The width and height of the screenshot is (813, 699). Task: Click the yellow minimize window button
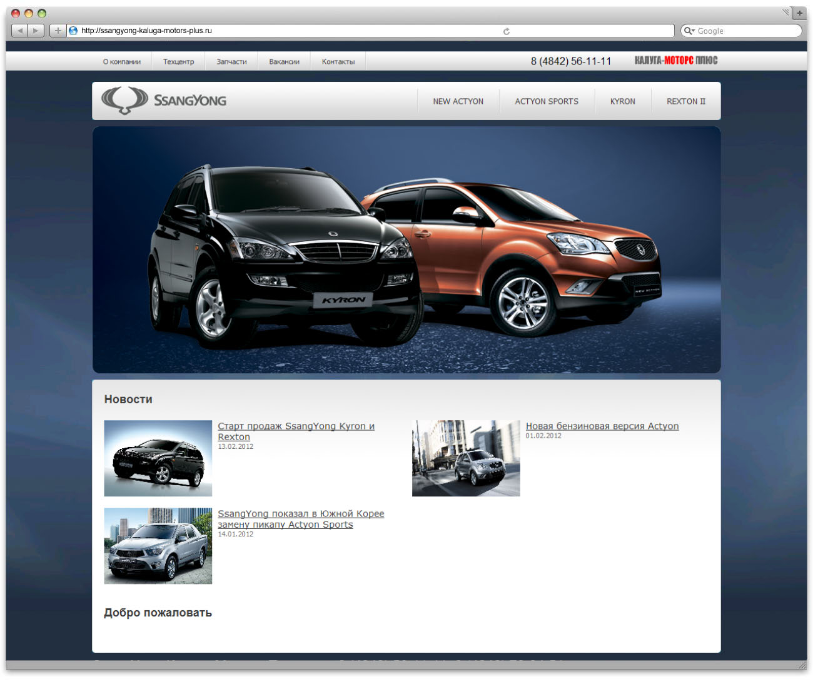click(x=29, y=13)
